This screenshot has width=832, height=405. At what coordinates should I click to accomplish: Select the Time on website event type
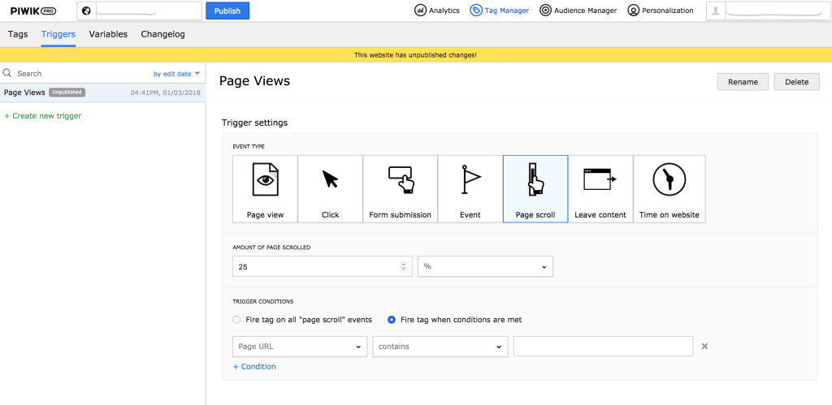point(669,189)
